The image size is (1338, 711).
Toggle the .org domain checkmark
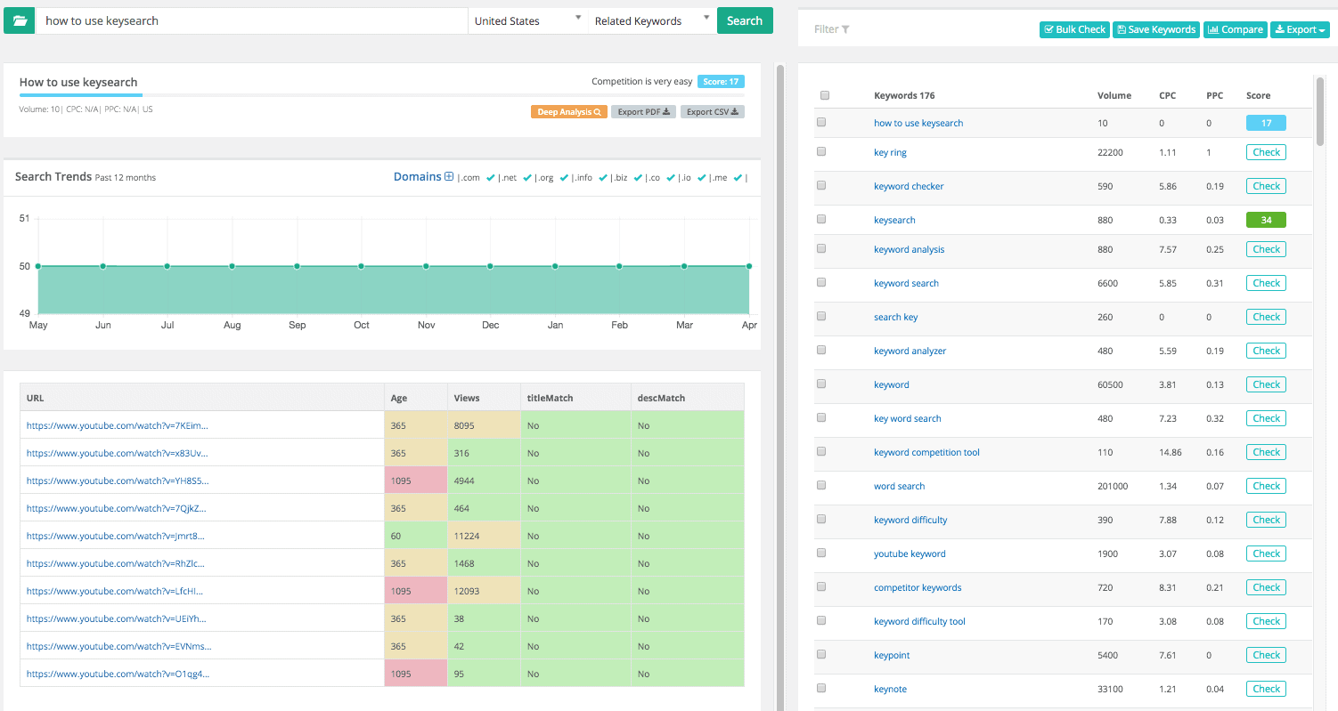point(565,178)
